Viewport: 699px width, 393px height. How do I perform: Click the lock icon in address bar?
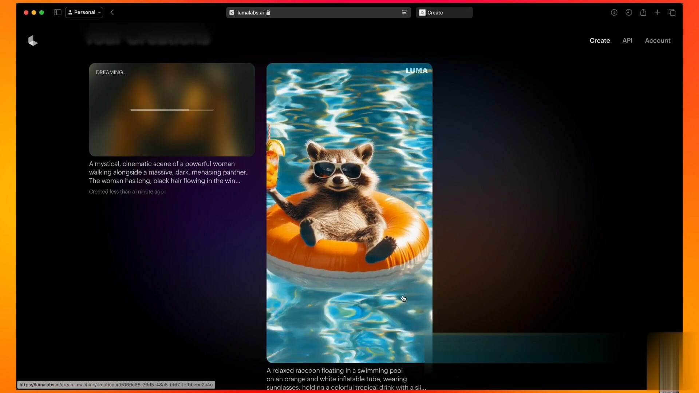click(268, 13)
